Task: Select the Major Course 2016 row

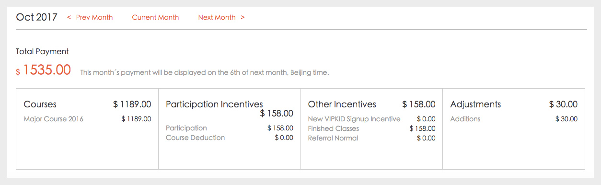Action: [x=87, y=119]
